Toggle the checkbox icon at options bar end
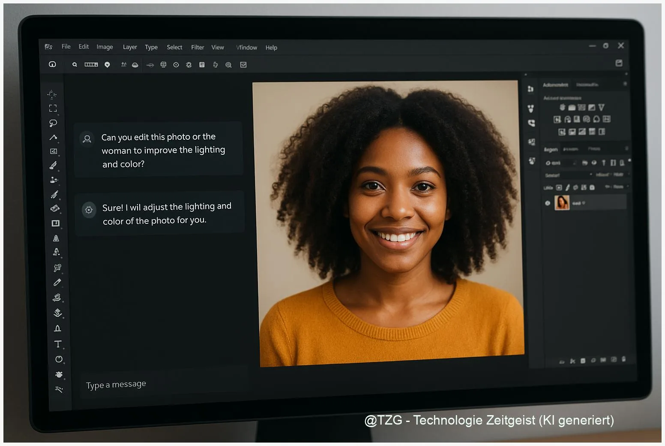Image resolution: width=665 pixels, height=446 pixels. pos(243,65)
